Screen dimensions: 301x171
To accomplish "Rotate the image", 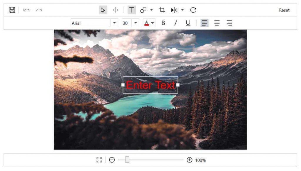I will click(193, 10).
